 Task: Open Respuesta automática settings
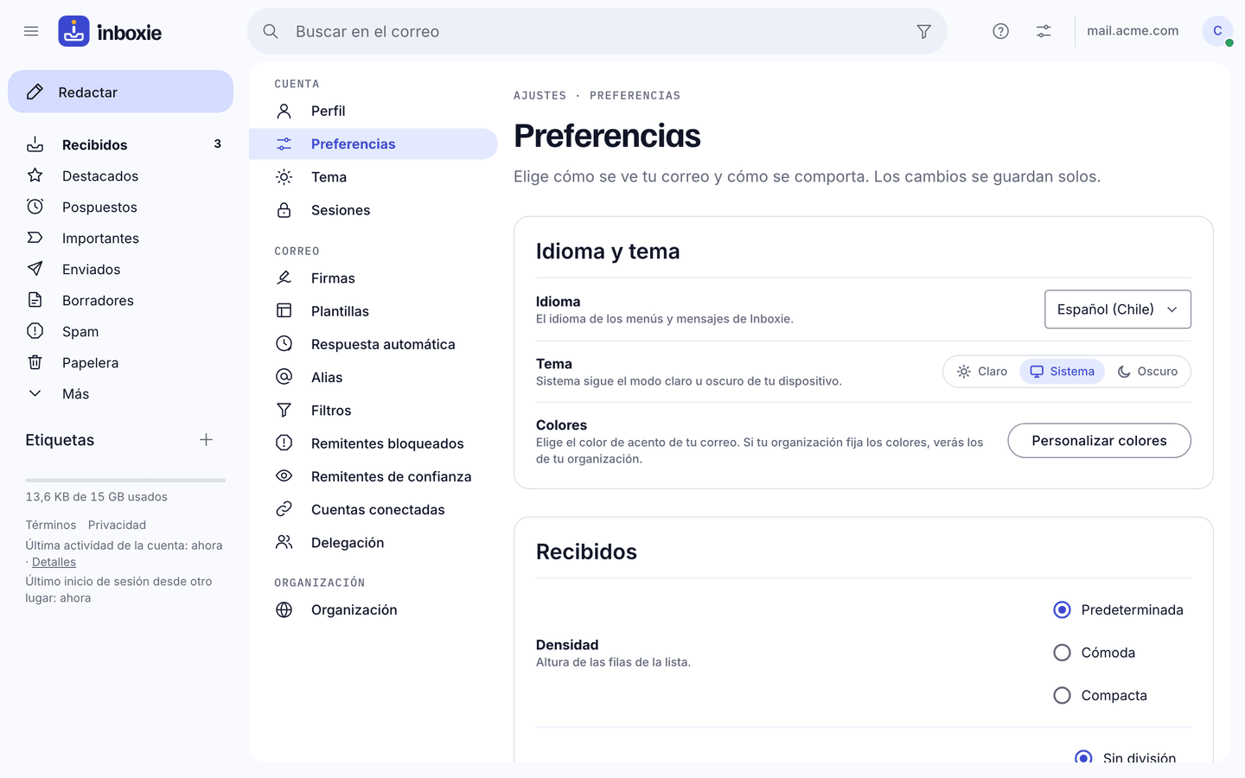coord(373,344)
